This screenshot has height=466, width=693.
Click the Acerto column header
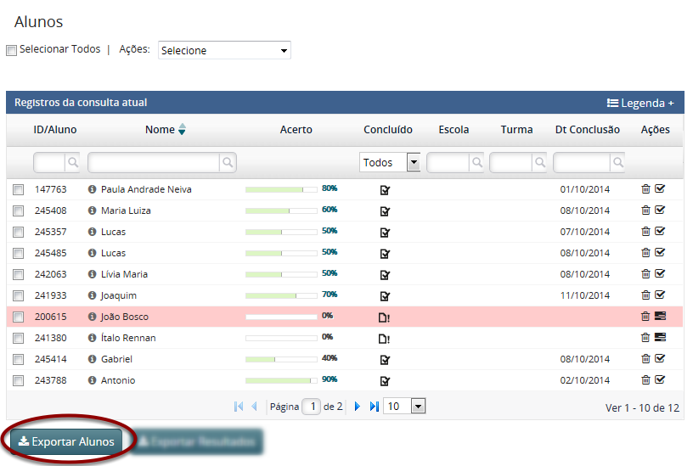296,130
